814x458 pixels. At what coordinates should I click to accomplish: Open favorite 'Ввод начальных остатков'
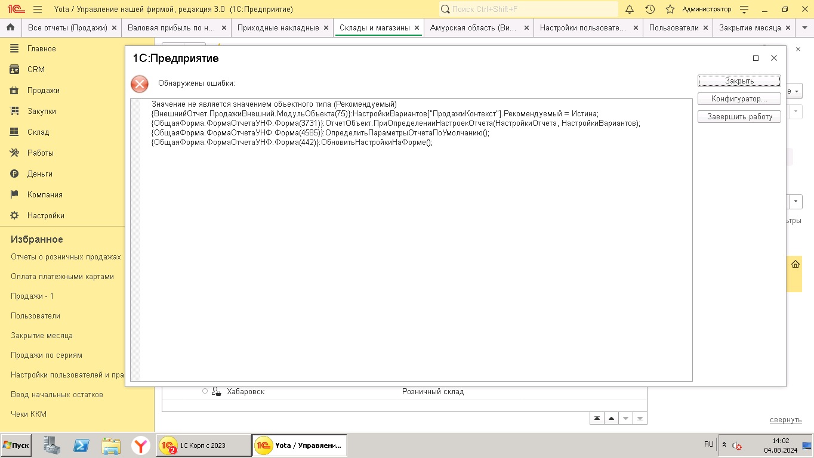click(57, 395)
